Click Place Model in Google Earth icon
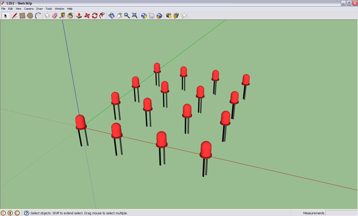This screenshot has height=216, width=358. (159, 16)
